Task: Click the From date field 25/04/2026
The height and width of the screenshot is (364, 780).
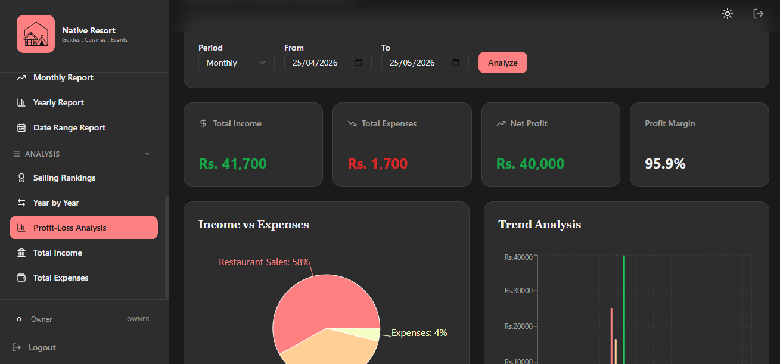Action: (x=328, y=63)
